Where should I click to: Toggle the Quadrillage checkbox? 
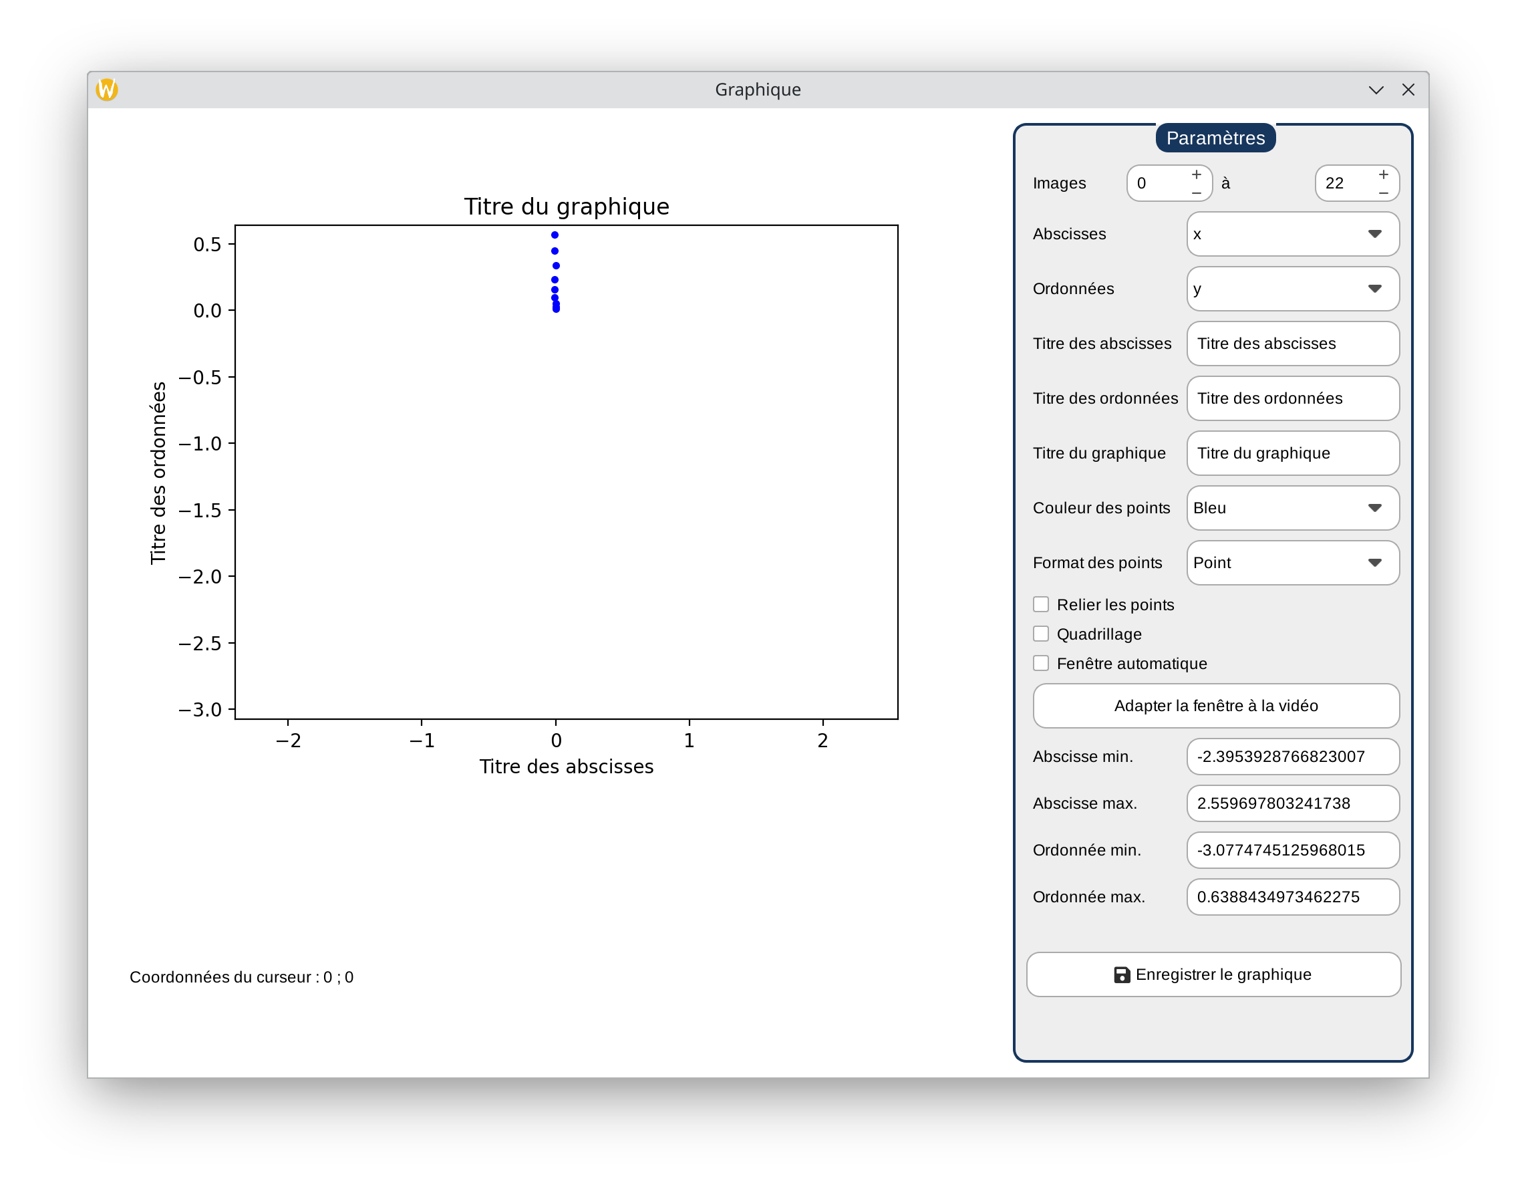[1040, 634]
